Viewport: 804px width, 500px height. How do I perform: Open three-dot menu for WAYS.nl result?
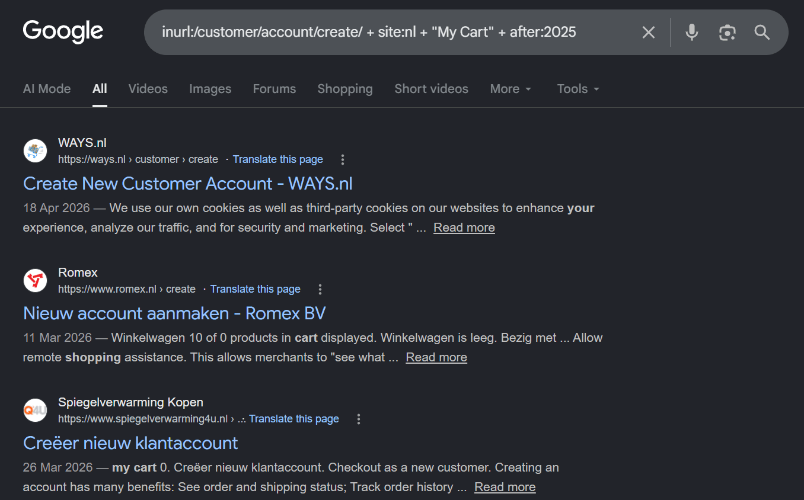342,159
